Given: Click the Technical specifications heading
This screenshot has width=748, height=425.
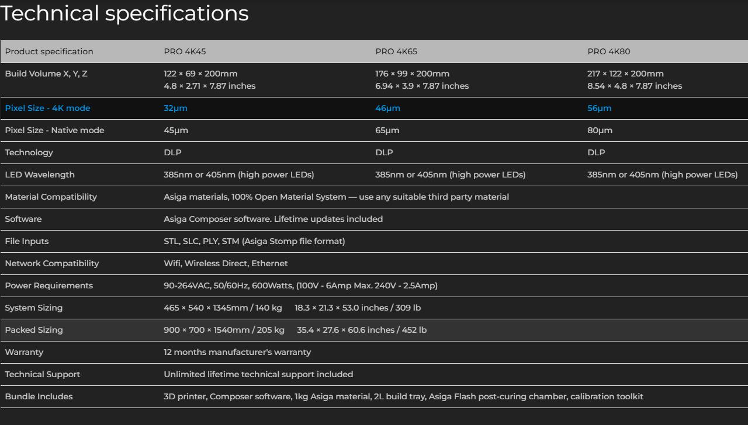Looking at the screenshot, I should pos(124,13).
